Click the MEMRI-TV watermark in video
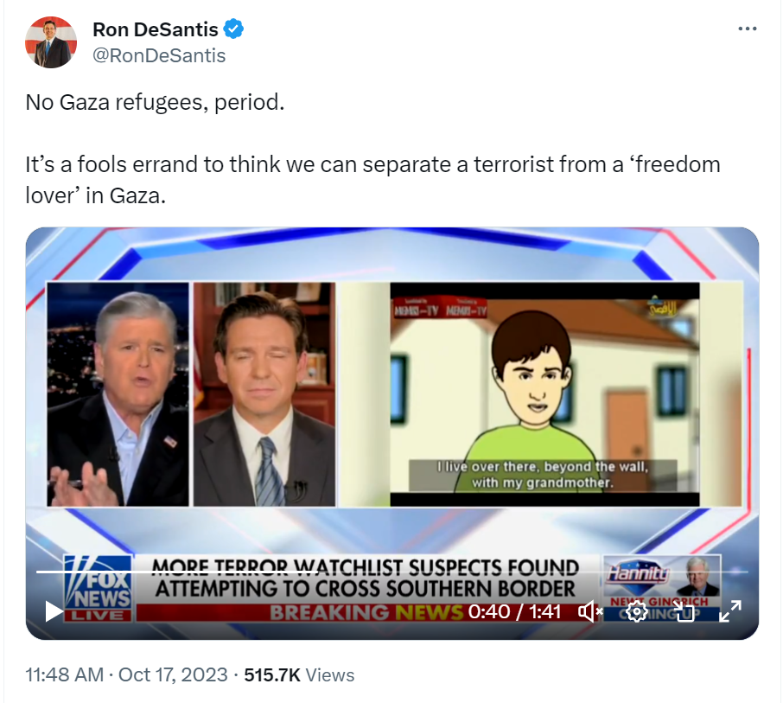 (440, 309)
